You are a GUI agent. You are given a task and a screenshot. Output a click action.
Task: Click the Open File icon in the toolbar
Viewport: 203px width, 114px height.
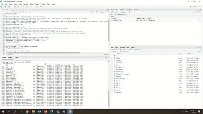(9, 7)
